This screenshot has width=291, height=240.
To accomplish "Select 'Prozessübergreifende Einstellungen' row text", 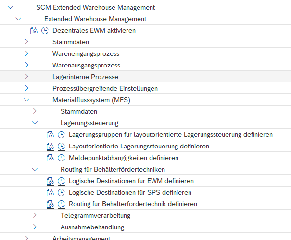I will tap(105, 89).
